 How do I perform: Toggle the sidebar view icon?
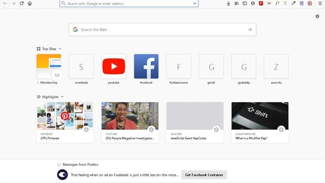[x=245, y=4]
